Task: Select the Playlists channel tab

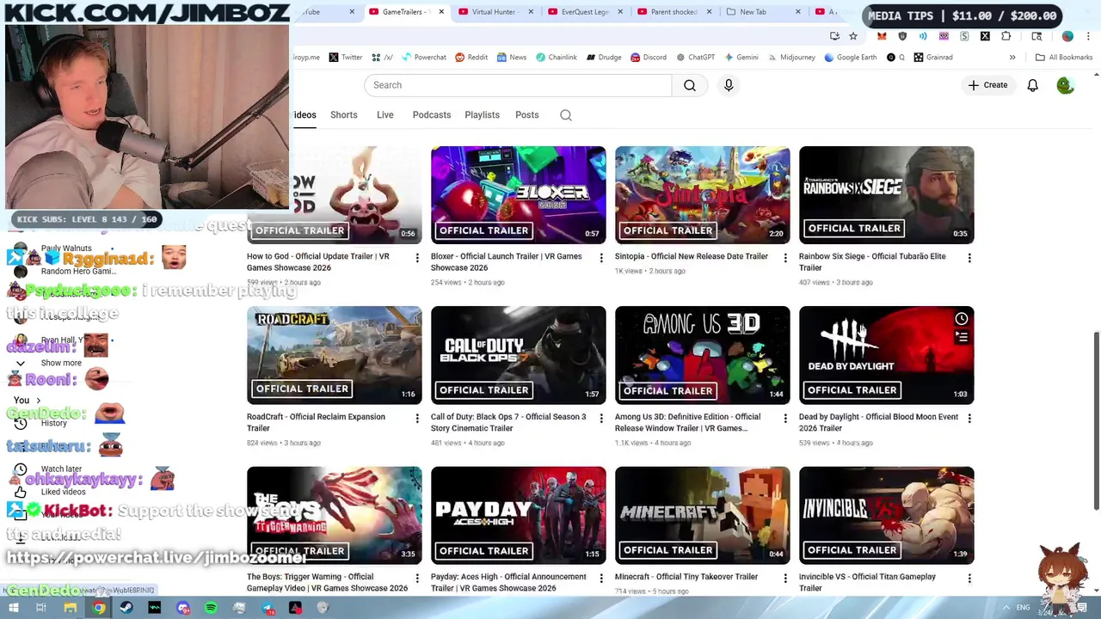Action: 482,115
